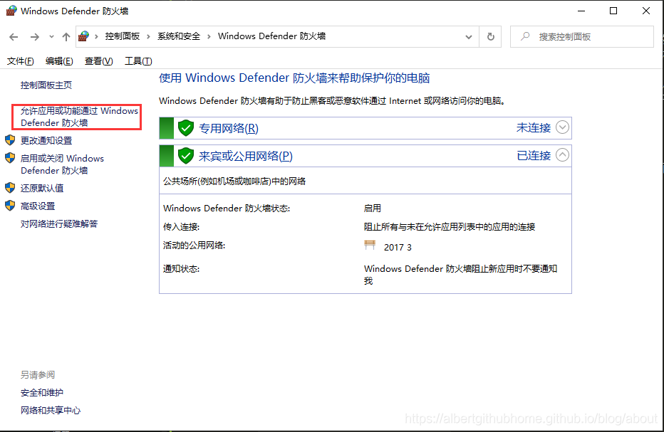Expand chevron before 控制面板 breadcrumb
The image size is (664, 432).
click(x=97, y=36)
